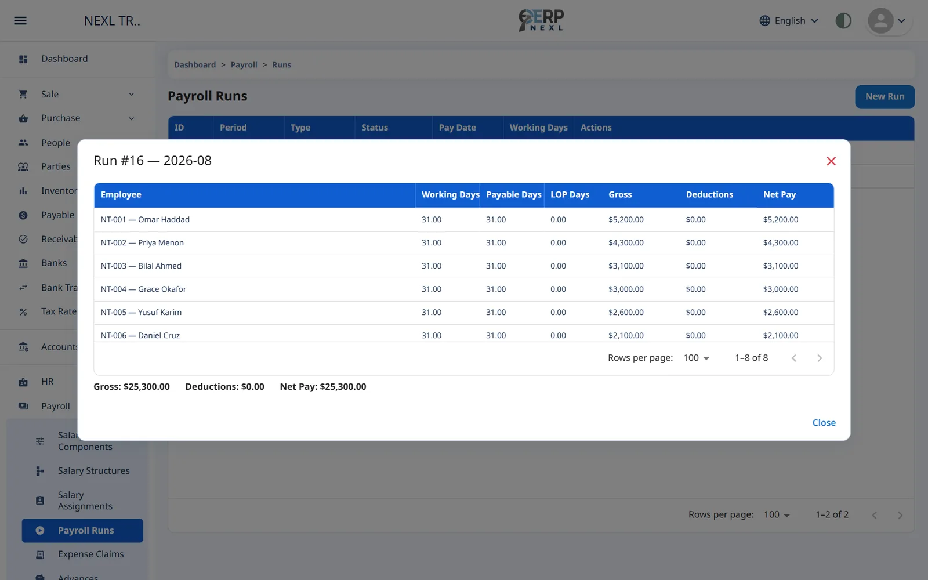Open background page Rows per page dropdown
This screenshot has width=928, height=580.
[777, 514]
